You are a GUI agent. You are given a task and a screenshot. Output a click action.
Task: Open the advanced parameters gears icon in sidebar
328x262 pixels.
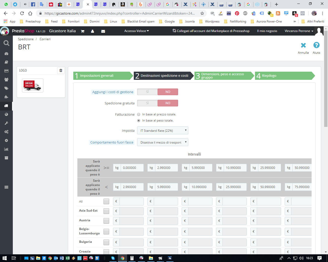pyautogui.click(x=6, y=132)
